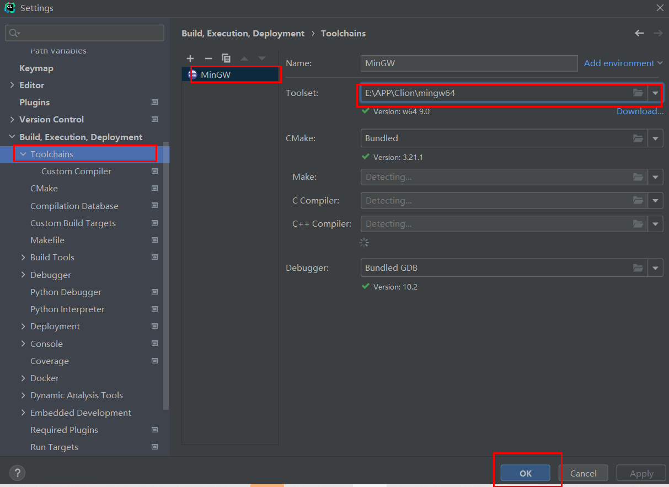Viewport: 669px width, 487px height.
Task: Open Custom Compiler settings
Action: point(76,171)
